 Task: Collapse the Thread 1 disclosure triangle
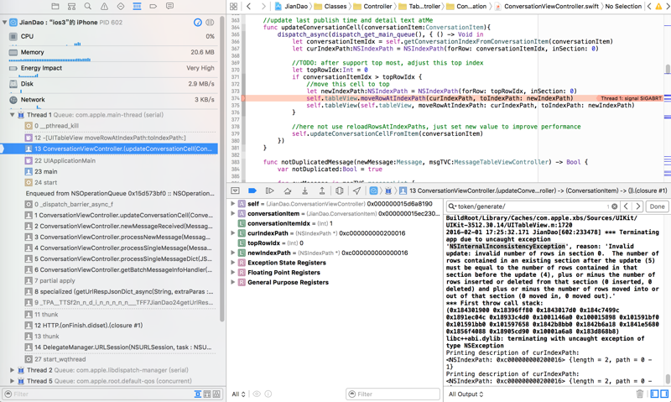pos(12,115)
